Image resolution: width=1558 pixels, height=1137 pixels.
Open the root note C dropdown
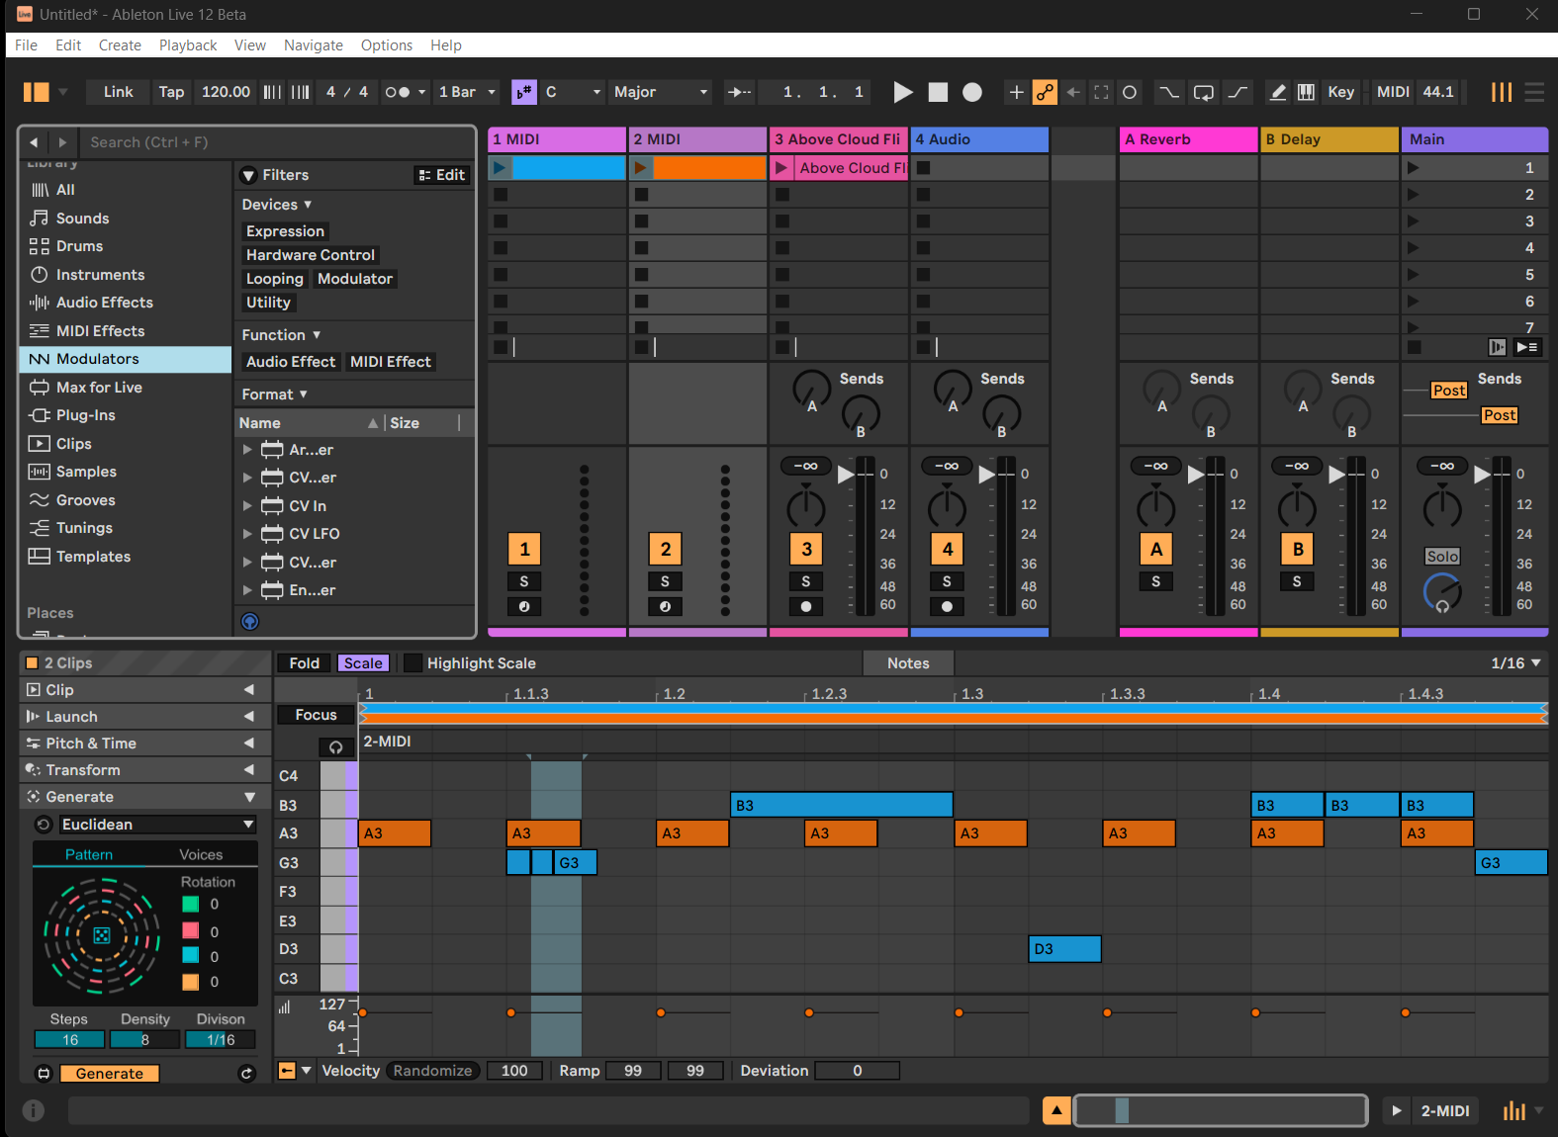pyautogui.click(x=573, y=92)
